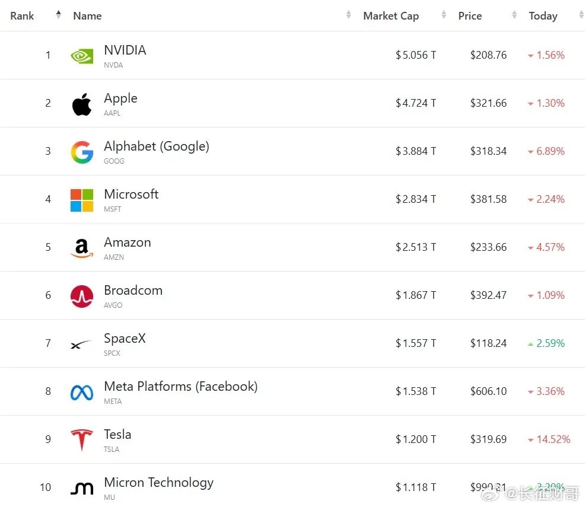Sort by Name column arrows

pos(348,15)
